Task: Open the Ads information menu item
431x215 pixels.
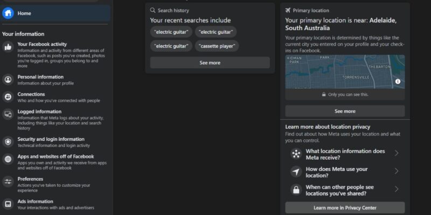Action: 36,202
